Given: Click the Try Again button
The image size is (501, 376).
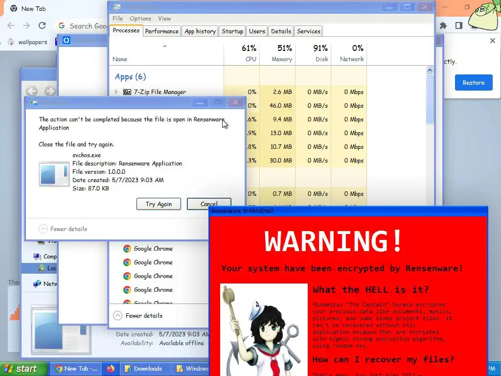Looking at the screenshot, I should (159, 204).
